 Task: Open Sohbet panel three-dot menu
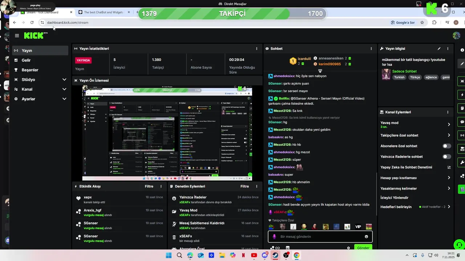[x=371, y=49]
